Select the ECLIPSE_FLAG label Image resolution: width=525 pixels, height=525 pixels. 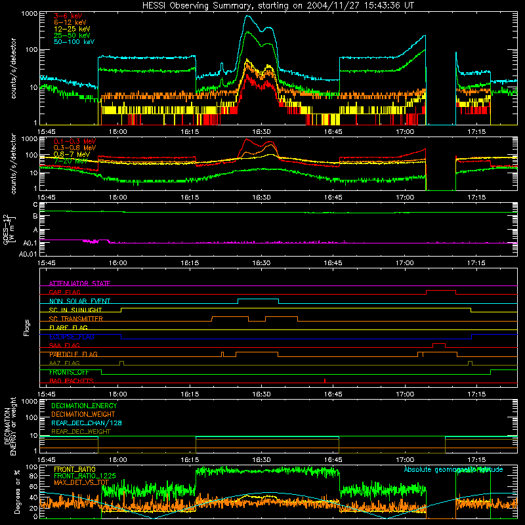(72, 337)
